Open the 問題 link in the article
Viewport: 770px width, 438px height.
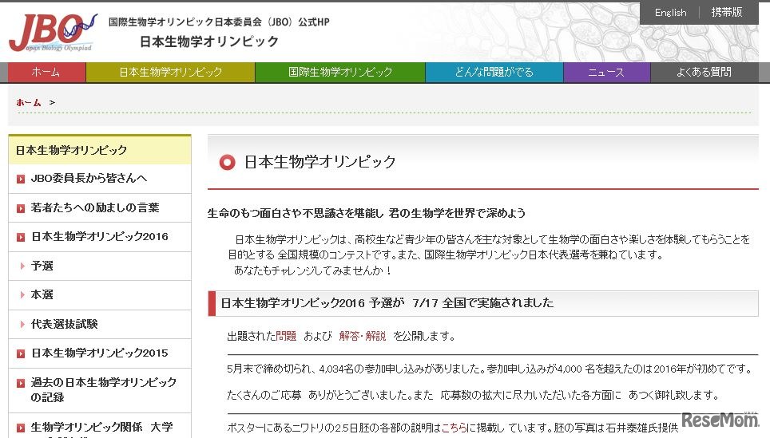tap(286, 336)
